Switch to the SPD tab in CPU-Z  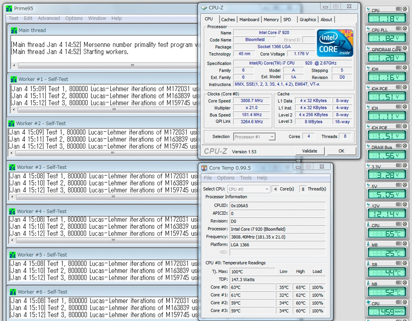coord(287,19)
